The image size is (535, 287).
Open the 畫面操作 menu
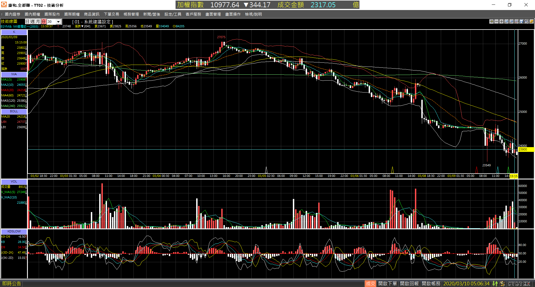point(233,14)
